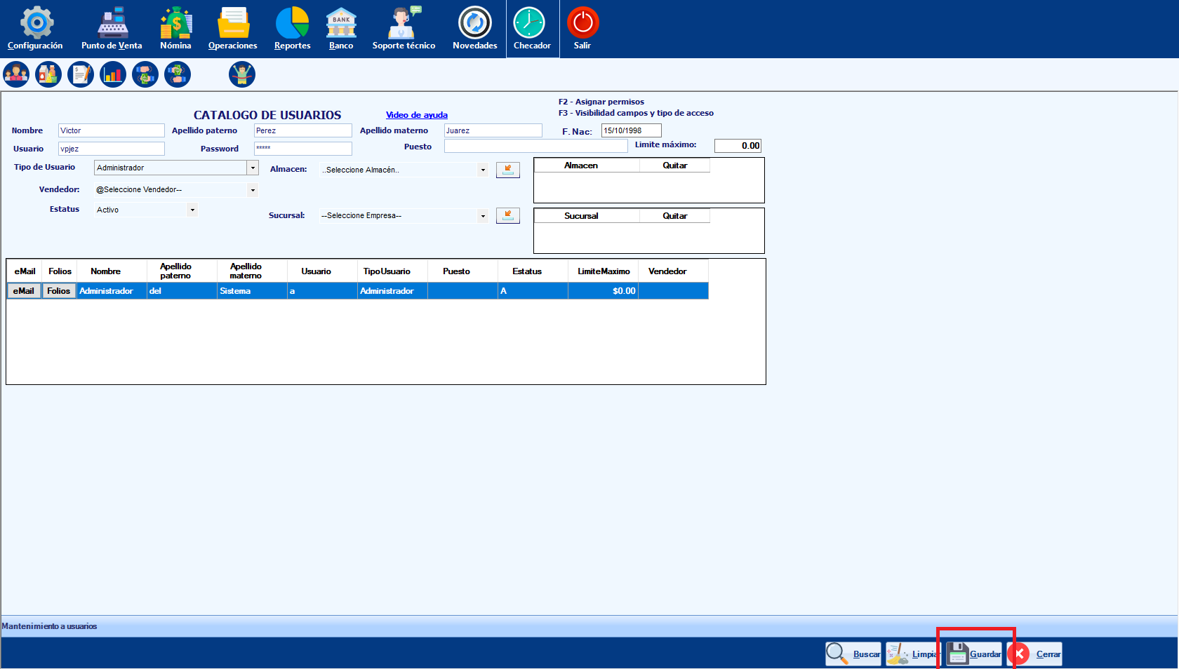Click the Apellido materno field
Screen dimensions: 1179x669
coord(493,130)
